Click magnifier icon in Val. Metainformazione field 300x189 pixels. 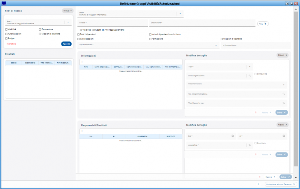[284, 94]
